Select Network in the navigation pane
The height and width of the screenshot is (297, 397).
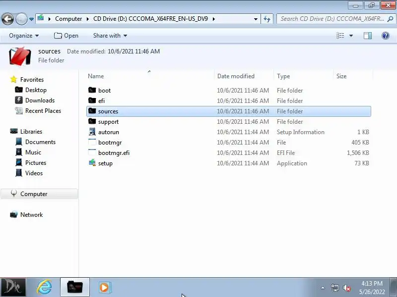point(31,215)
